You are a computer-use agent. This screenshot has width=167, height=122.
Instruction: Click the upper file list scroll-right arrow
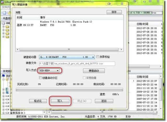(160, 66)
